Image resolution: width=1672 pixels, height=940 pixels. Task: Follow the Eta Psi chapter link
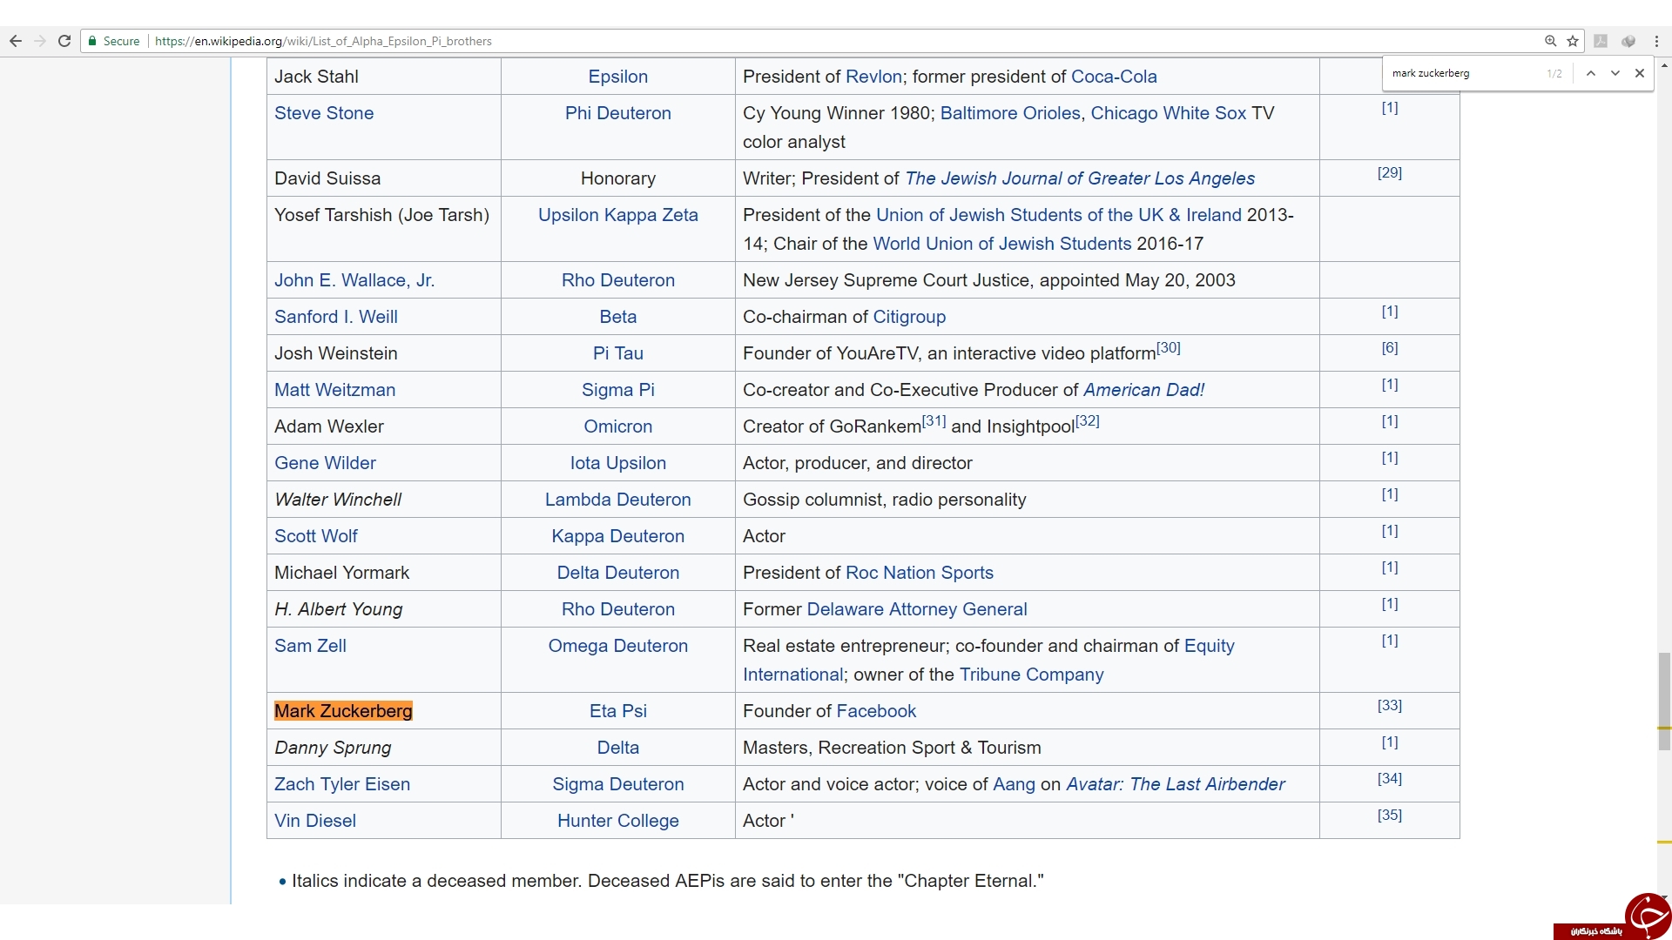(618, 711)
